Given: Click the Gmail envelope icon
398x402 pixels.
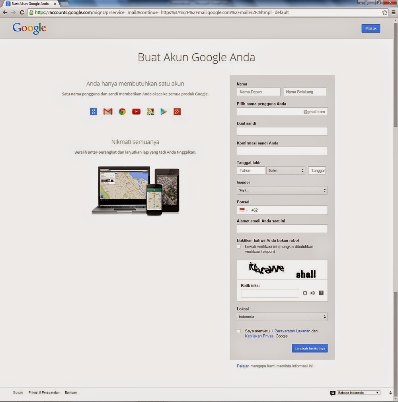Looking at the screenshot, I should [108, 111].
